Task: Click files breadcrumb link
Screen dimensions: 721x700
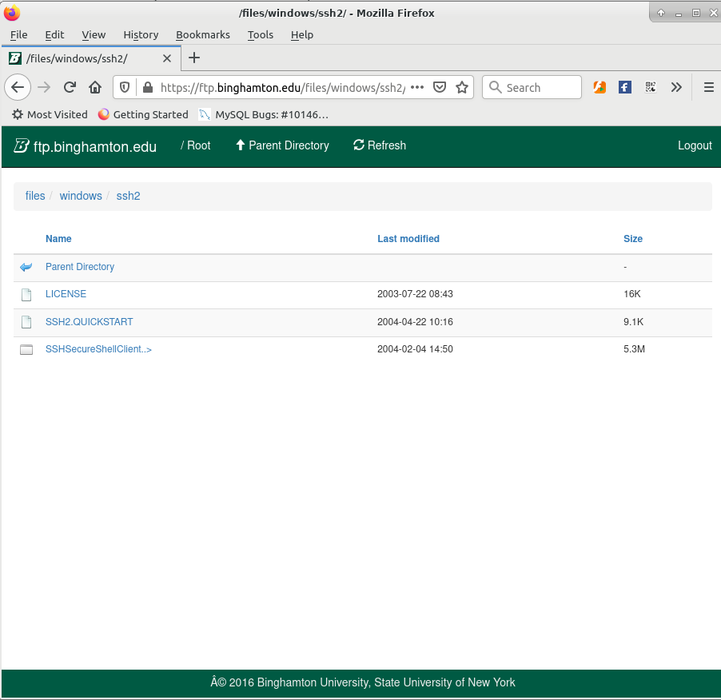Action: (x=35, y=196)
